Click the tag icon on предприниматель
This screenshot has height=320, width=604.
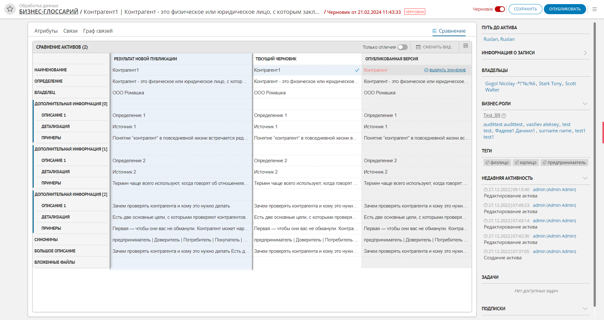coord(544,163)
